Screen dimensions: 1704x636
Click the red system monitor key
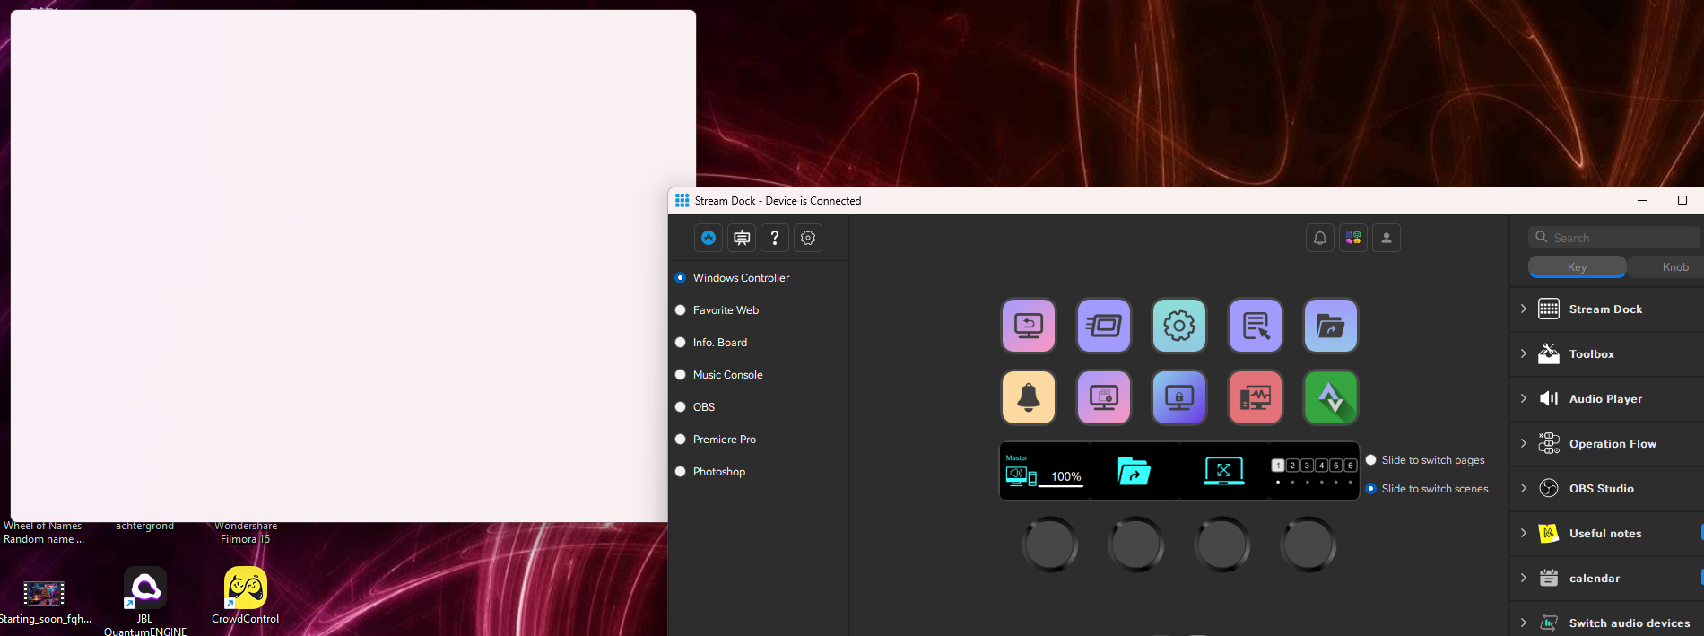coord(1255,397)
